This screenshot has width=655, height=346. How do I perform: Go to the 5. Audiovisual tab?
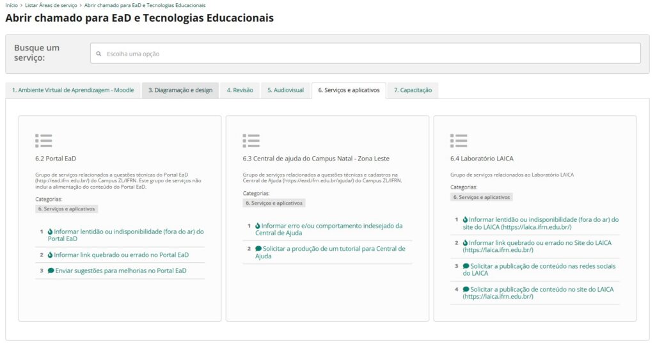tap(285, 90)
